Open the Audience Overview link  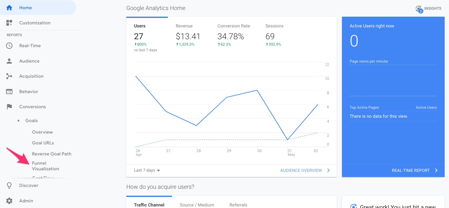click(301, 170)
